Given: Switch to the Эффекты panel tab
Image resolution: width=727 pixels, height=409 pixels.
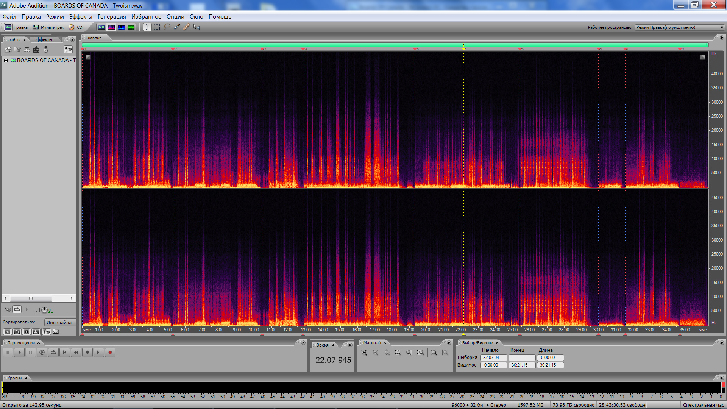Looking at the screenshot, I should (x=43, y=39).
